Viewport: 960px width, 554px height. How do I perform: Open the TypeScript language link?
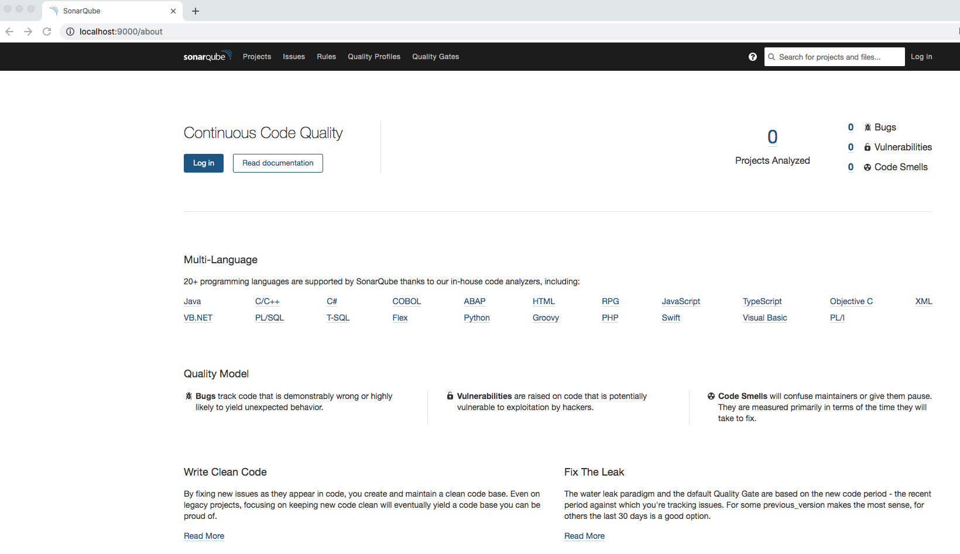click(x=762, y=301)
